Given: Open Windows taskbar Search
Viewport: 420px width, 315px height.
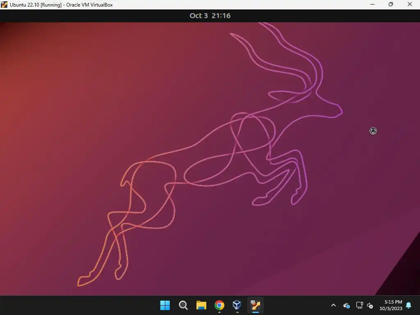Looking at the screenshot, I should 183,305.
